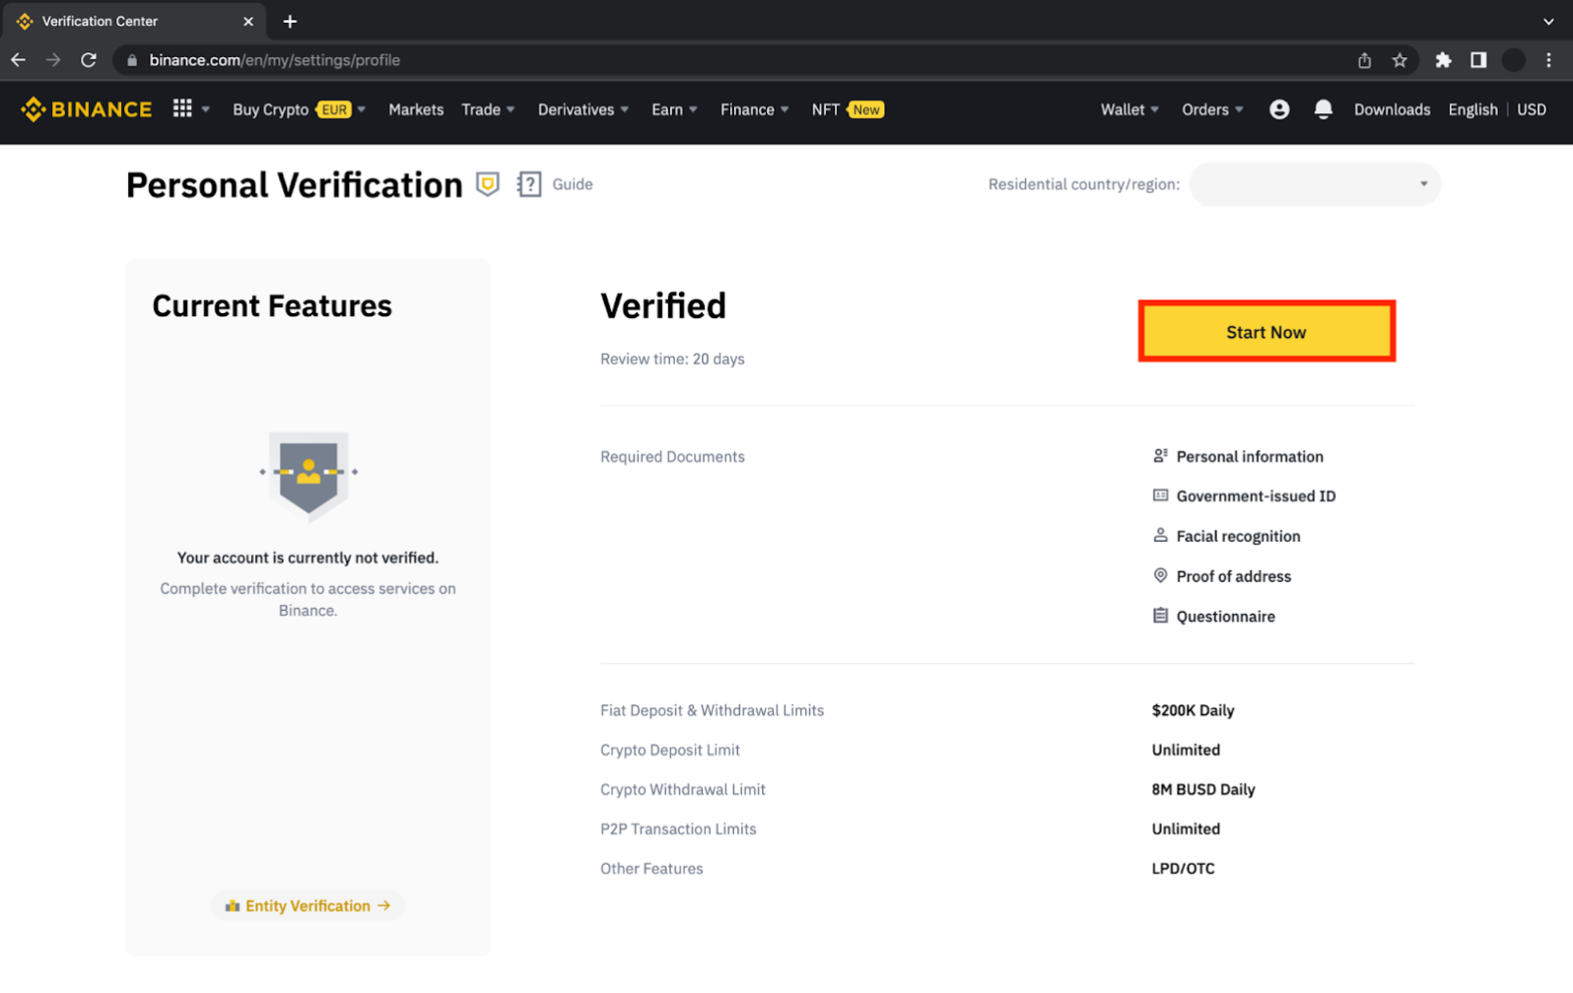Click the site lock icon in the address bar
The image size is (1573, 993).
click(x=132, y=60)
